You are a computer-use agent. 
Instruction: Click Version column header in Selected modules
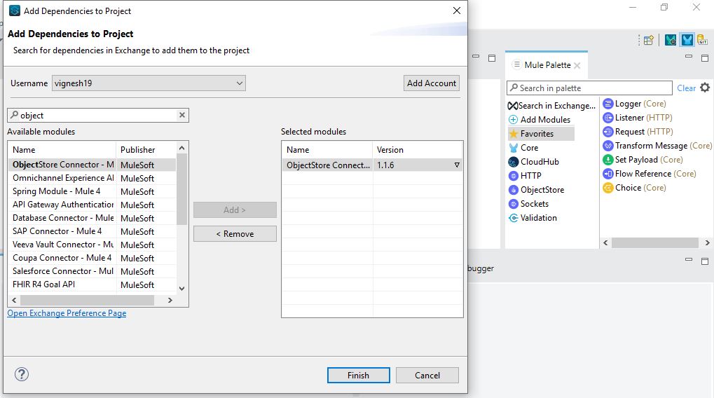[418, 150]
